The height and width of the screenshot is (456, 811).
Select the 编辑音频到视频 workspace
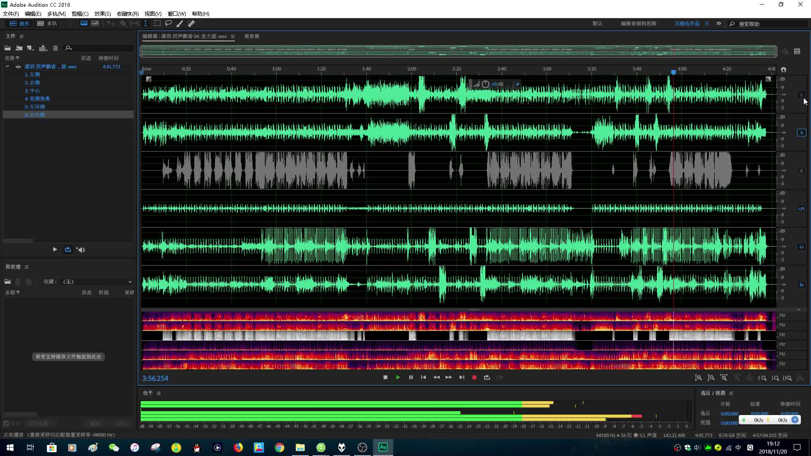pyautogui.click(x=639, y=24)
